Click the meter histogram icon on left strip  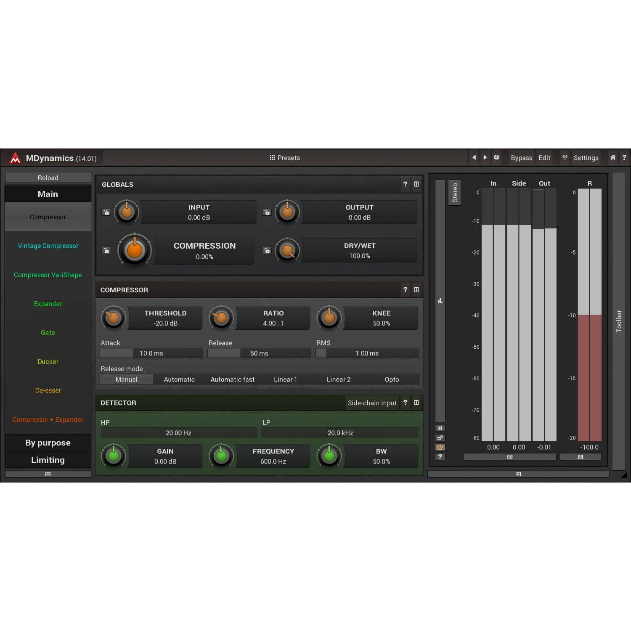point(440,301)
